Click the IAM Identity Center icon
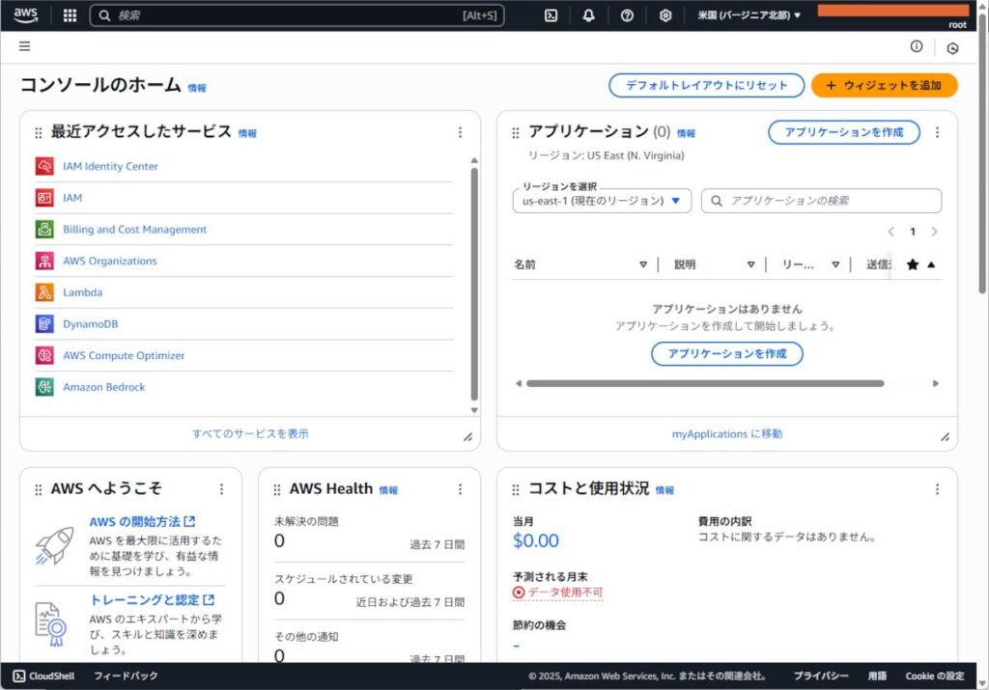The width and height of the screenshot is (989, 690). [44, 166]
